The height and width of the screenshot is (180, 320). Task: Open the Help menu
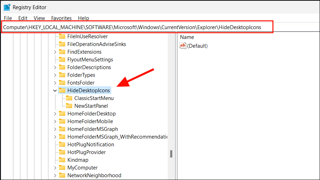(x=84, y=18)
